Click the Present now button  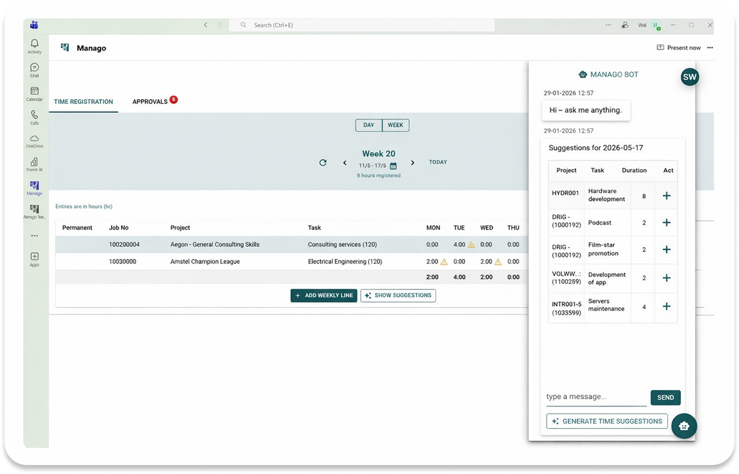(x=679, y=48)
